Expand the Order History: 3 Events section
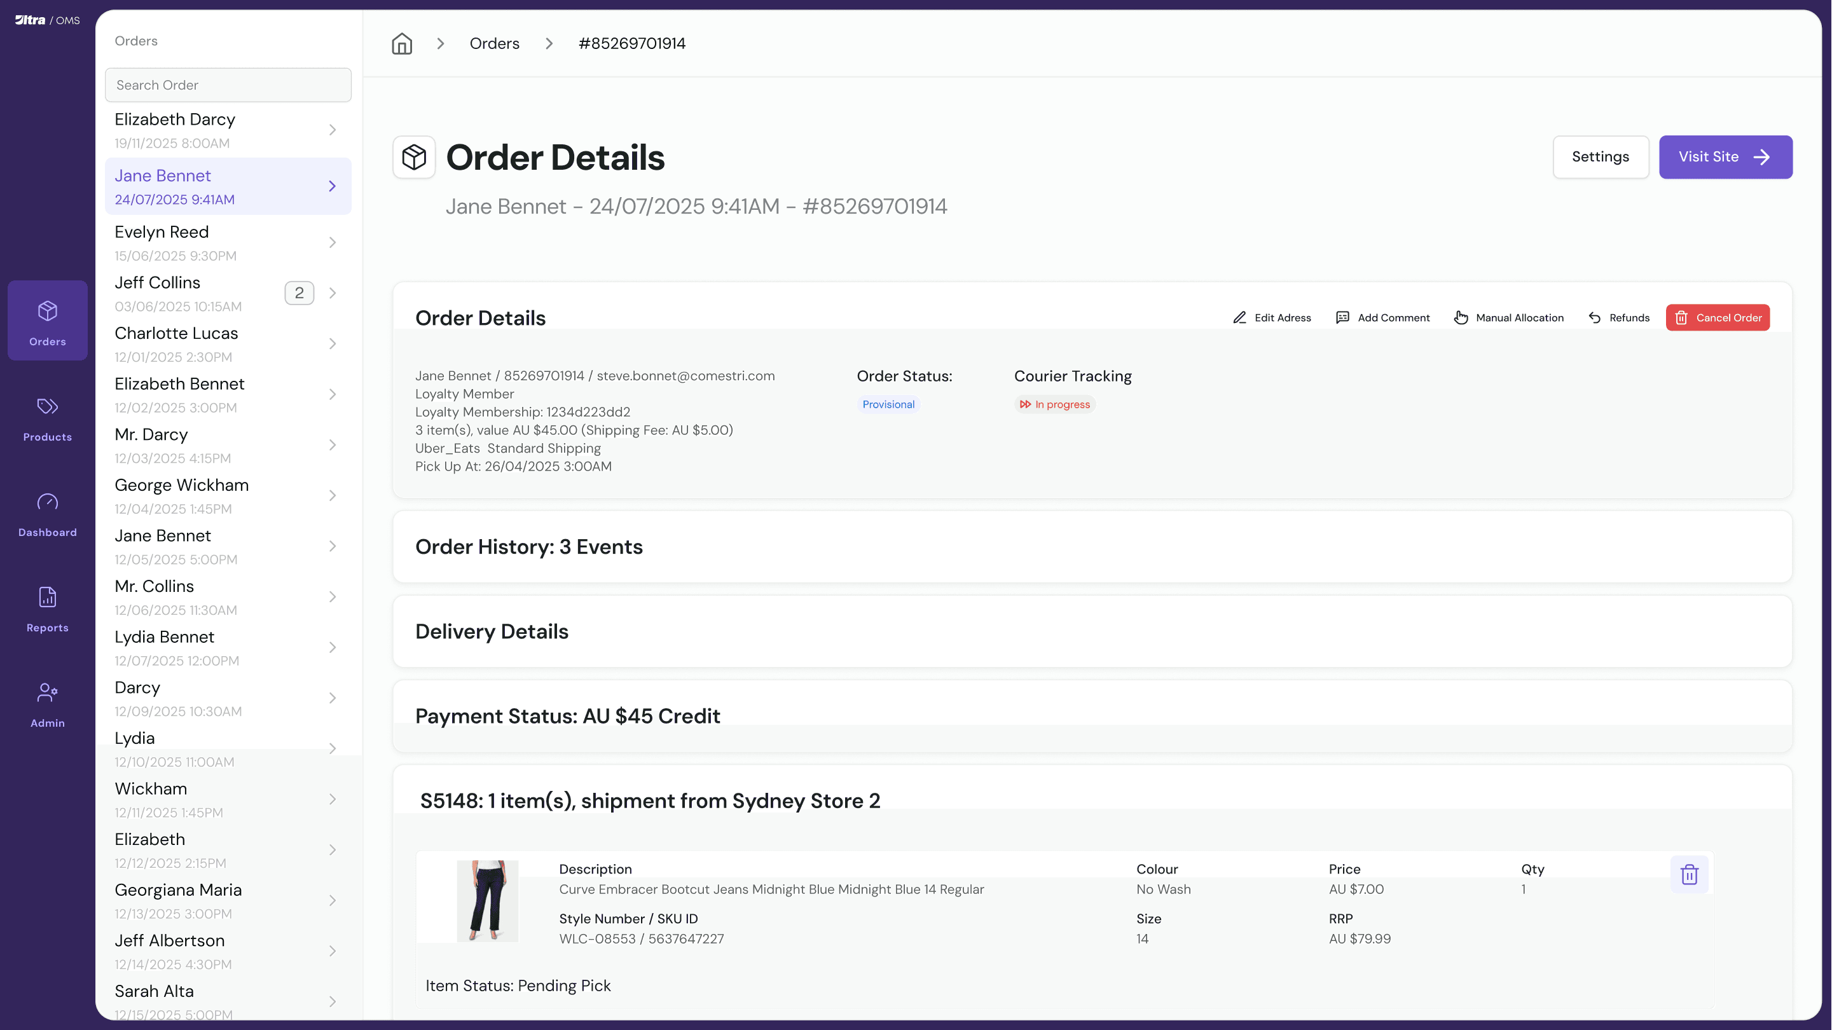Image resolution: width=1832 pixels, height=1030 pixels. point(1092,546)
